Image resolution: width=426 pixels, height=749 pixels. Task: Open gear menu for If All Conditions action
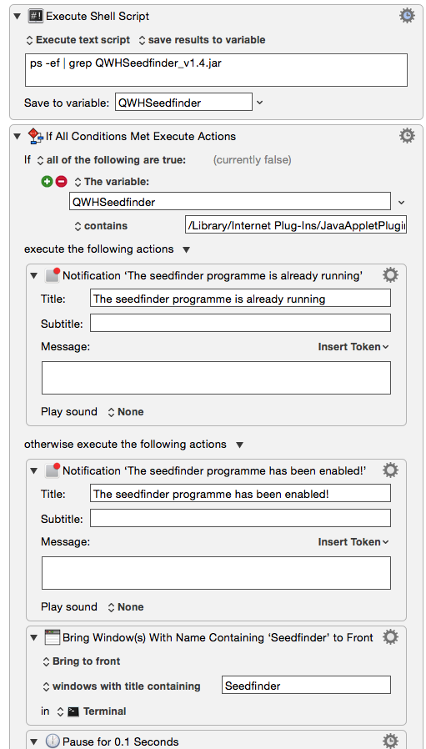click(x=407, y=136)
